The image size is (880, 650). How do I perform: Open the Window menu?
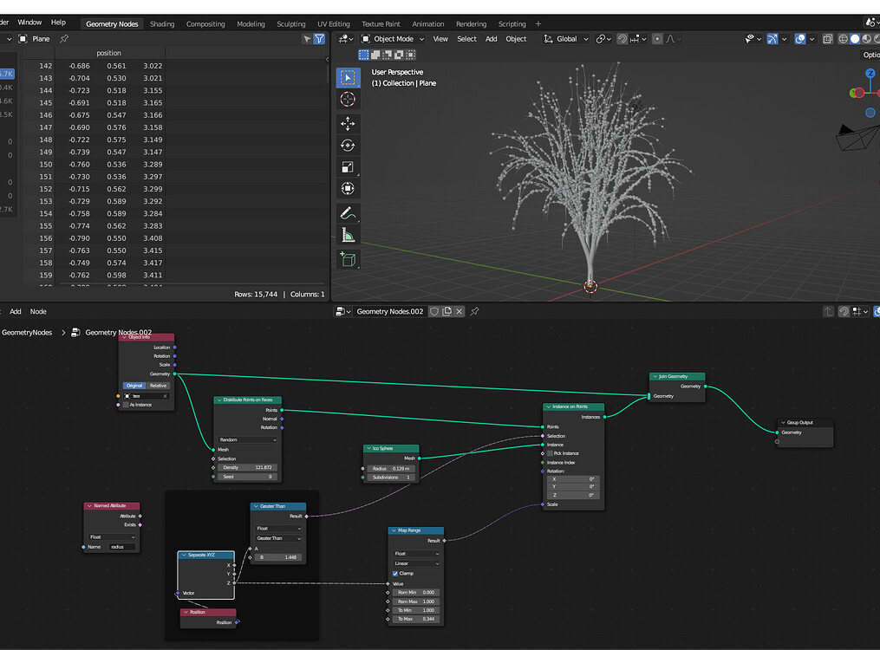(x=29, y=22)
